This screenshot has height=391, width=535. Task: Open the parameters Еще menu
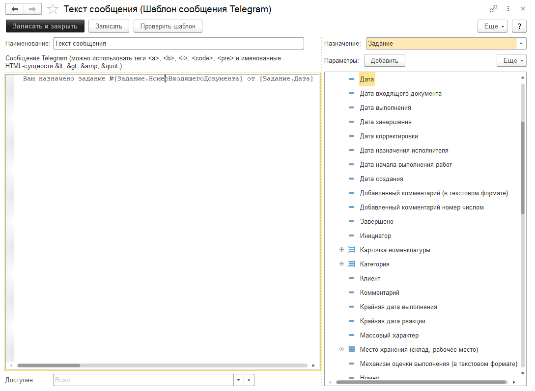point(511,61)
